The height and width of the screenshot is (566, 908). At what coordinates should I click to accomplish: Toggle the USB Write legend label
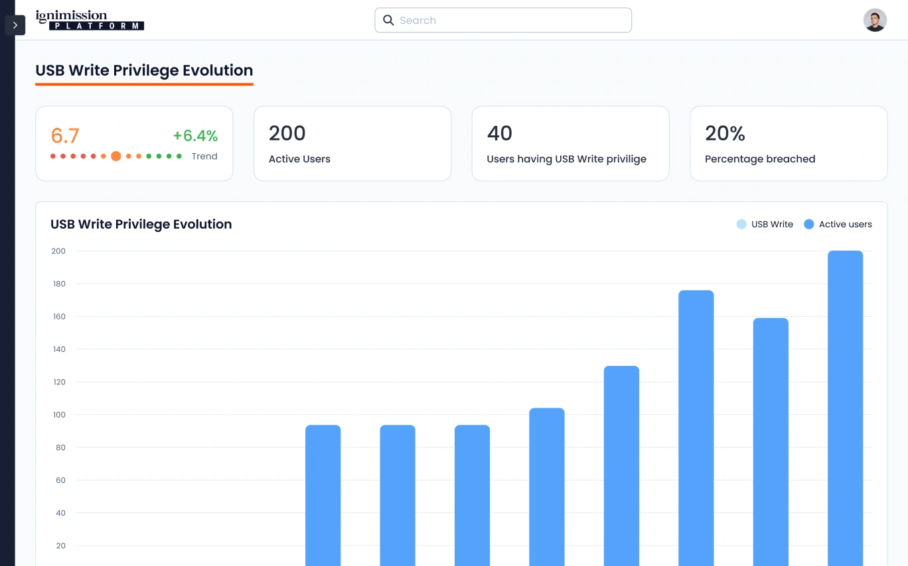772,225
